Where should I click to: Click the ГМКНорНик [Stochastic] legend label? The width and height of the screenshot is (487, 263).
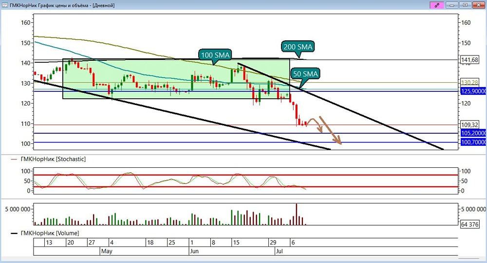click(x=53, y=159)
